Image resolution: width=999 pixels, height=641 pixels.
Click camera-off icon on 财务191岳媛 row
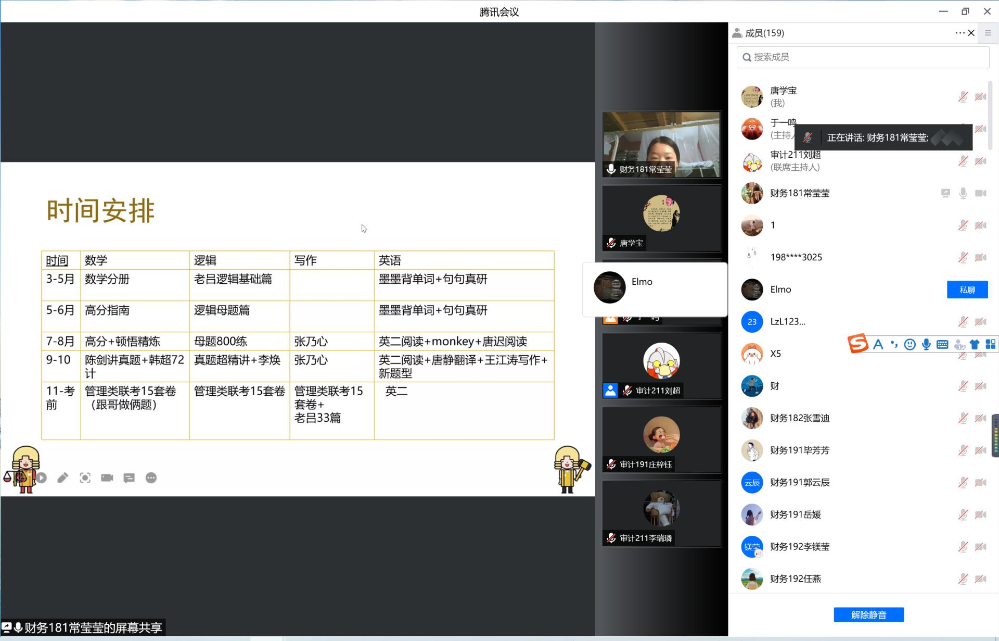click(x=981, y=514)
